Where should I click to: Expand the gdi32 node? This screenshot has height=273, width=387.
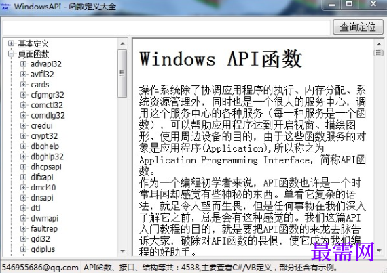[23, 239]
